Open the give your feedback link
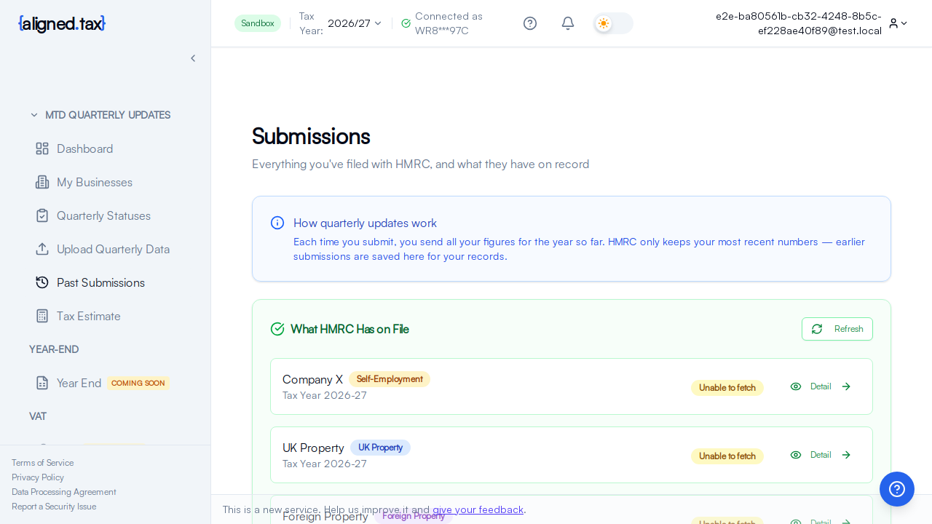Screen dimensions: 932x524 (x=477, y=509)
